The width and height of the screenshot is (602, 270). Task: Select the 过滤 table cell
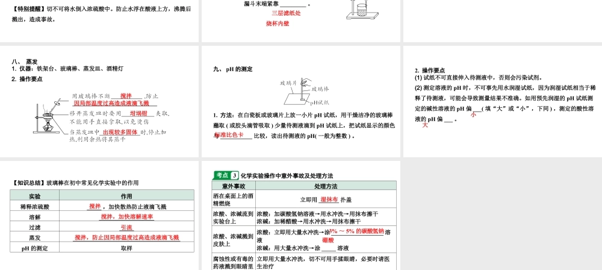34,227
